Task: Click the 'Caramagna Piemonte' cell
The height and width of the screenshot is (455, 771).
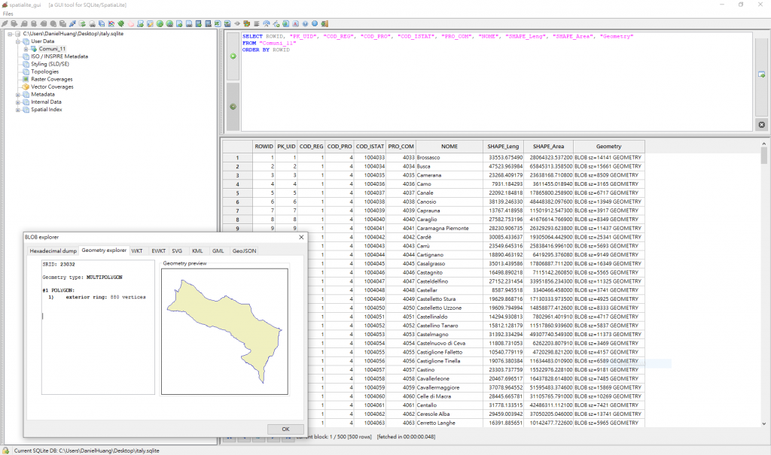Action: pyautogui.click(x=449, y=229)
